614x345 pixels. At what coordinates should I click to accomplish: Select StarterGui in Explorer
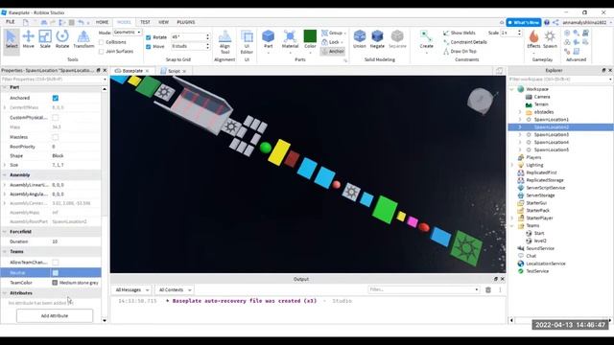tap(536, 203)
